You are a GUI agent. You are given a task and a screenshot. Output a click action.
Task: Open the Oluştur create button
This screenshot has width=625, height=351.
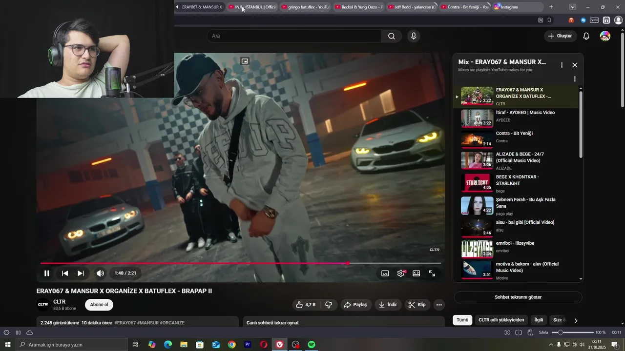(560, 36)
